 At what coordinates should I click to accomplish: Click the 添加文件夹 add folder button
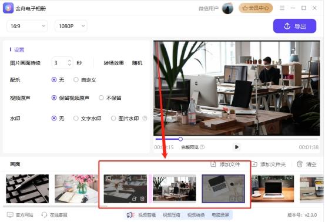coord(269,164)
